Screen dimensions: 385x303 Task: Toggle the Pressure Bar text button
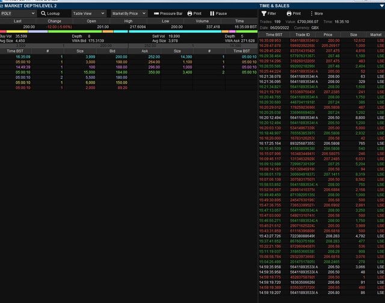171,13
